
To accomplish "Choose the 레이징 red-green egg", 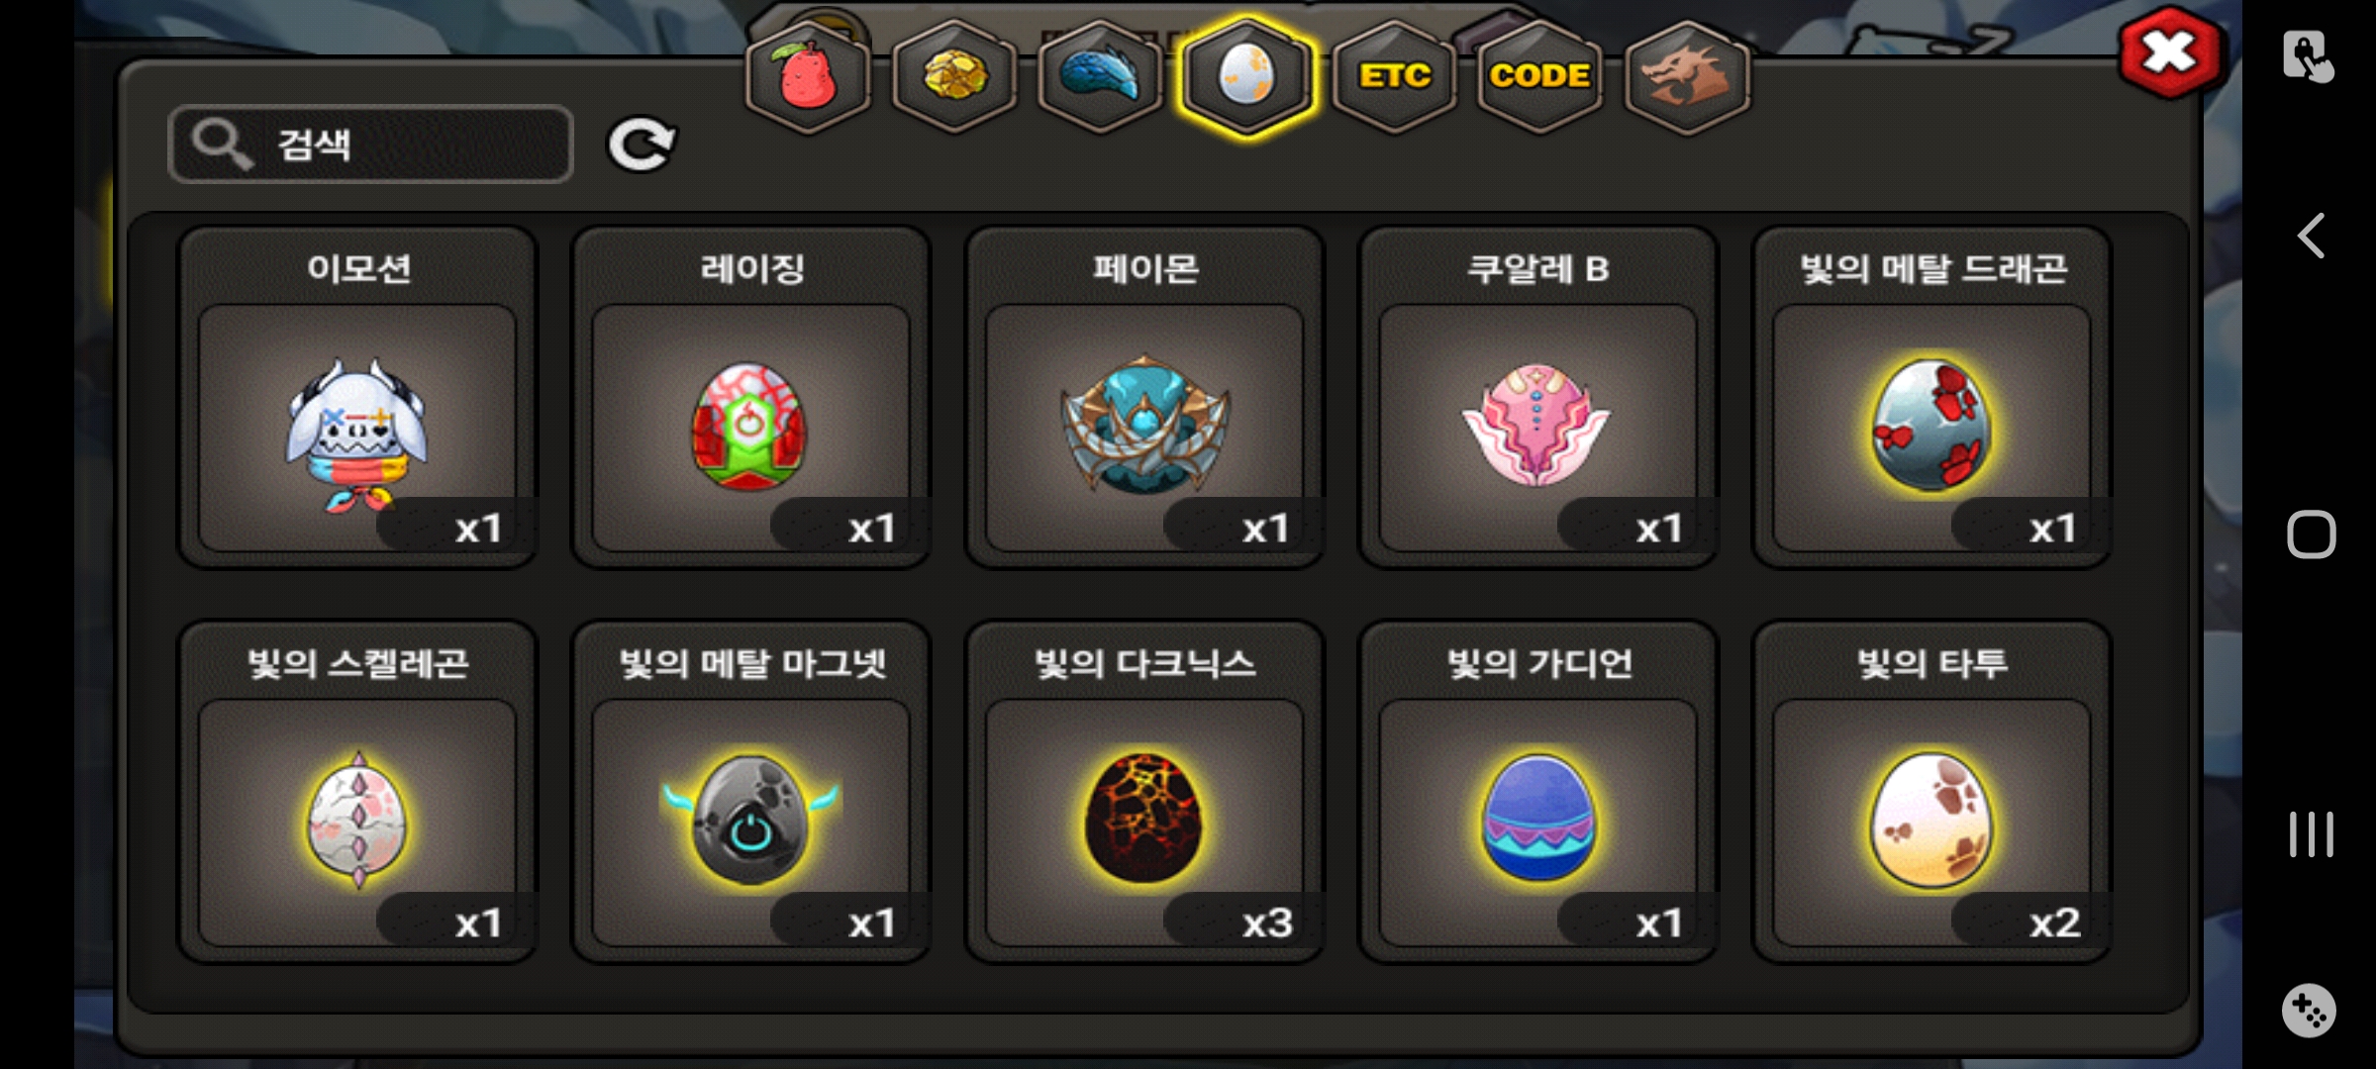I will click(x=750, y=397).
